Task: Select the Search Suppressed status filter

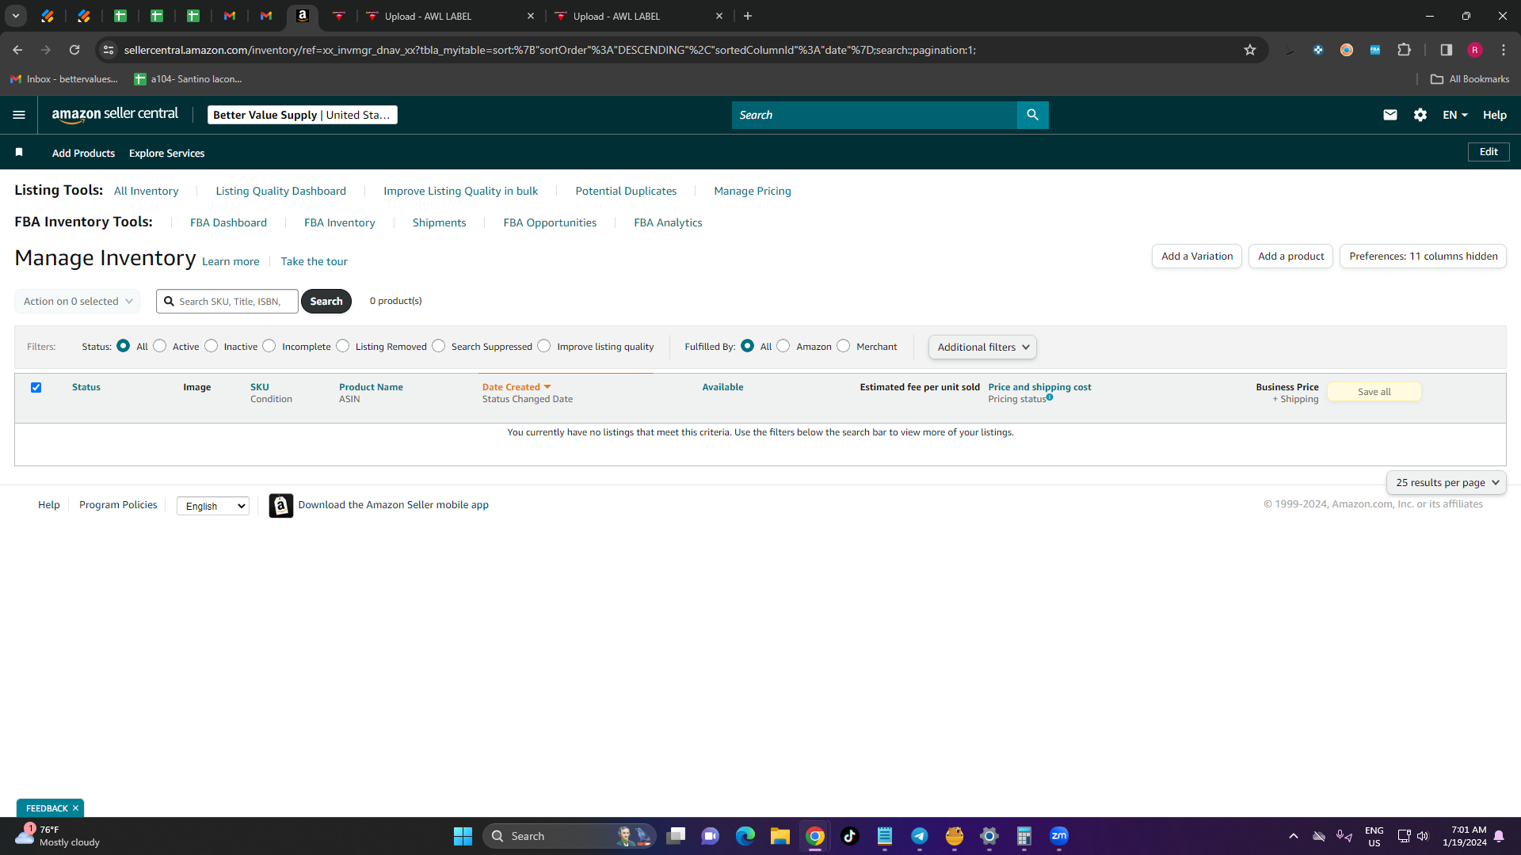Action: 439,346
